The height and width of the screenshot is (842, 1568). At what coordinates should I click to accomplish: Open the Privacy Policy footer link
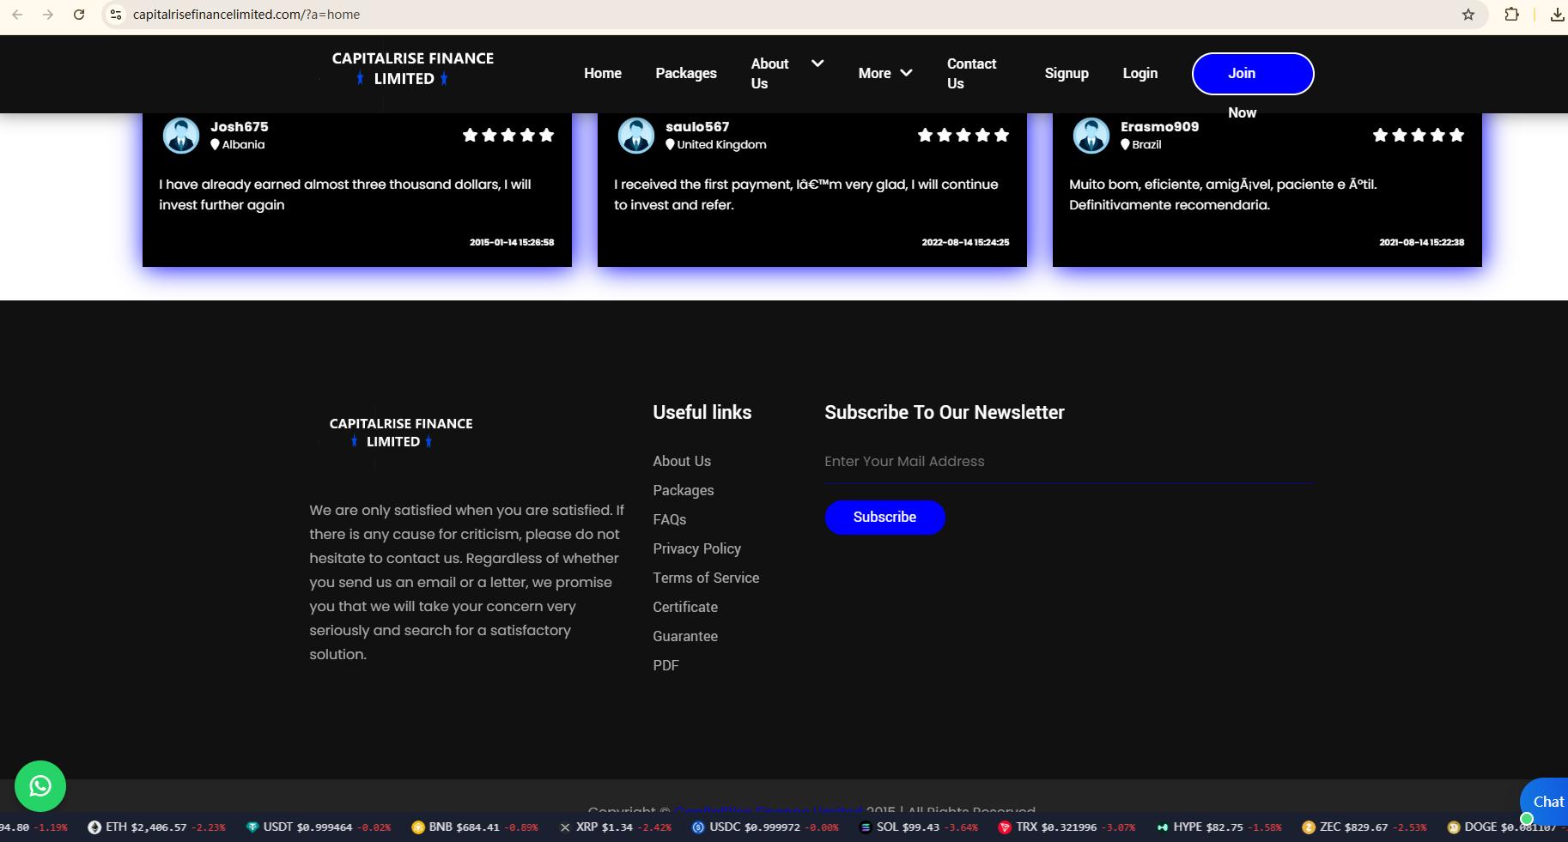pos(696,548)
